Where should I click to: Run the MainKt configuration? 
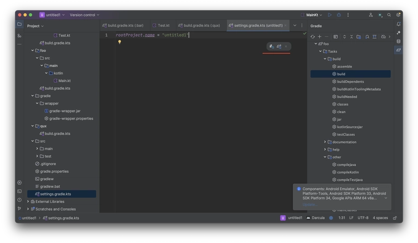[x=330, y=15]
